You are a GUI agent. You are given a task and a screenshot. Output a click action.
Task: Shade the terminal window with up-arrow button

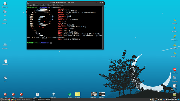[96, 3]
